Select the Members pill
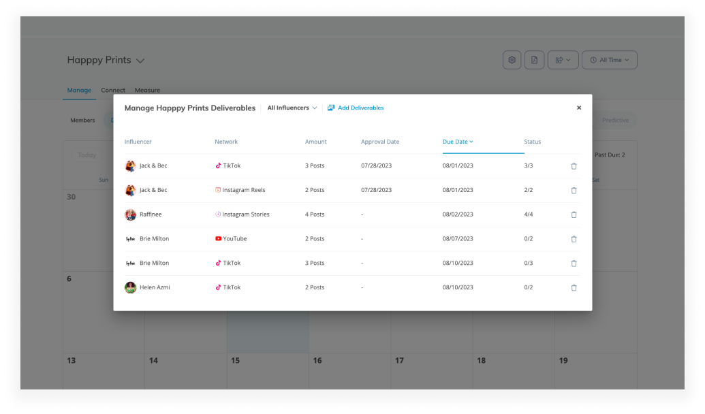This screenshot has height=414, width=705. point(82,120)
